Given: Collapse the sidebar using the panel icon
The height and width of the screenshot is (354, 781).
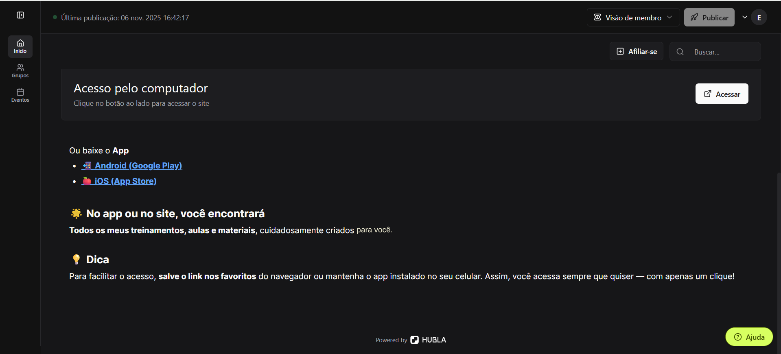Looking at the screenshot, I should point(20,15).
